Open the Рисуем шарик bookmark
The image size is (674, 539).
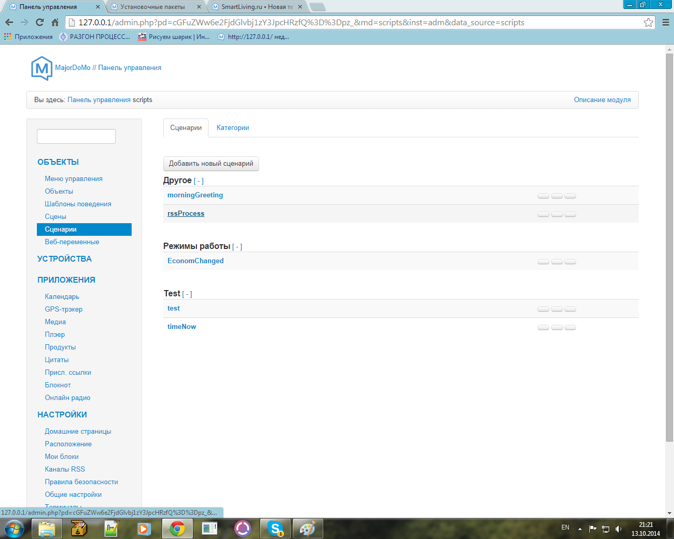(174, 37)
